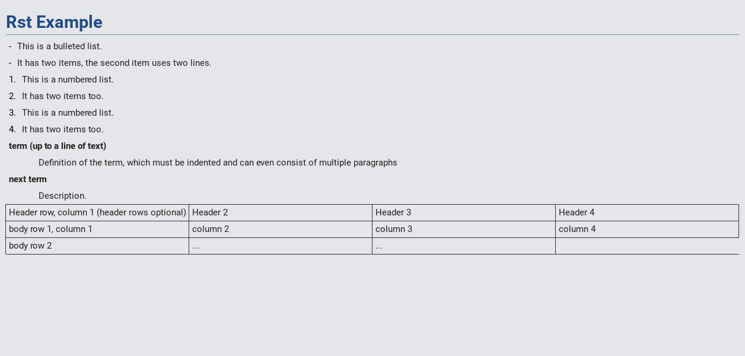745x356 pixels.
Task: Select the bullet item mentioning two lines
Action: [x=114, y=63]
